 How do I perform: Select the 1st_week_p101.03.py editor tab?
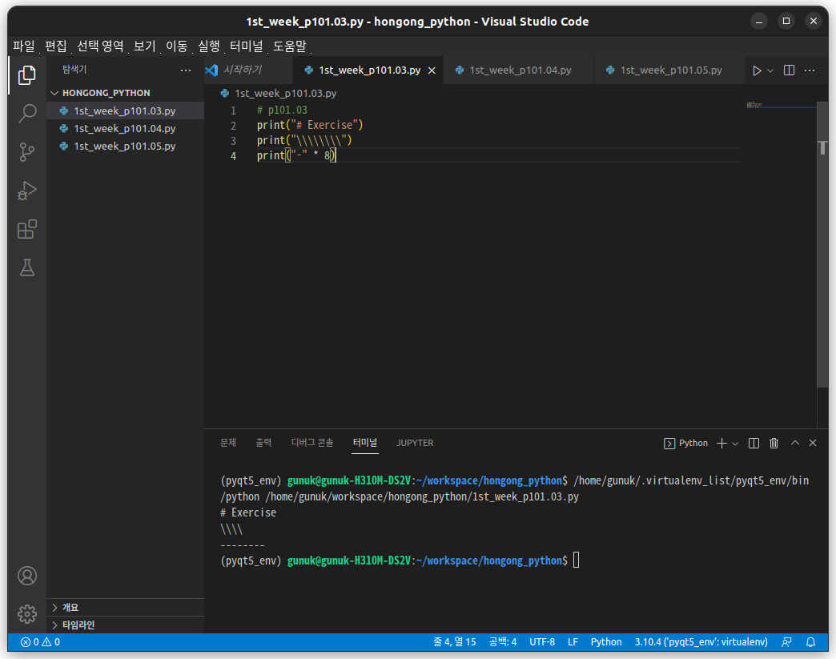(x=369, y=70)
